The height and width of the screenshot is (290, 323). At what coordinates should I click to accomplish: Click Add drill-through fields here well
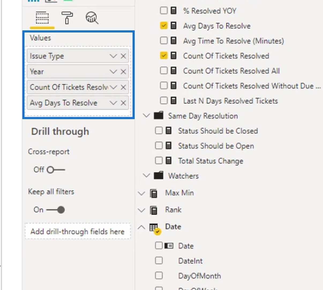tap(78, 231)
